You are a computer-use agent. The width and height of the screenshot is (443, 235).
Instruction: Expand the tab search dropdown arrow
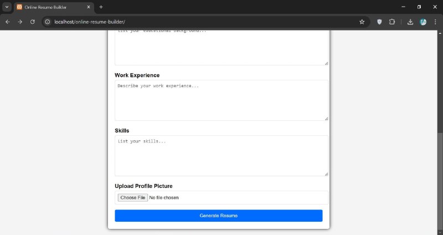coord(7,7)
